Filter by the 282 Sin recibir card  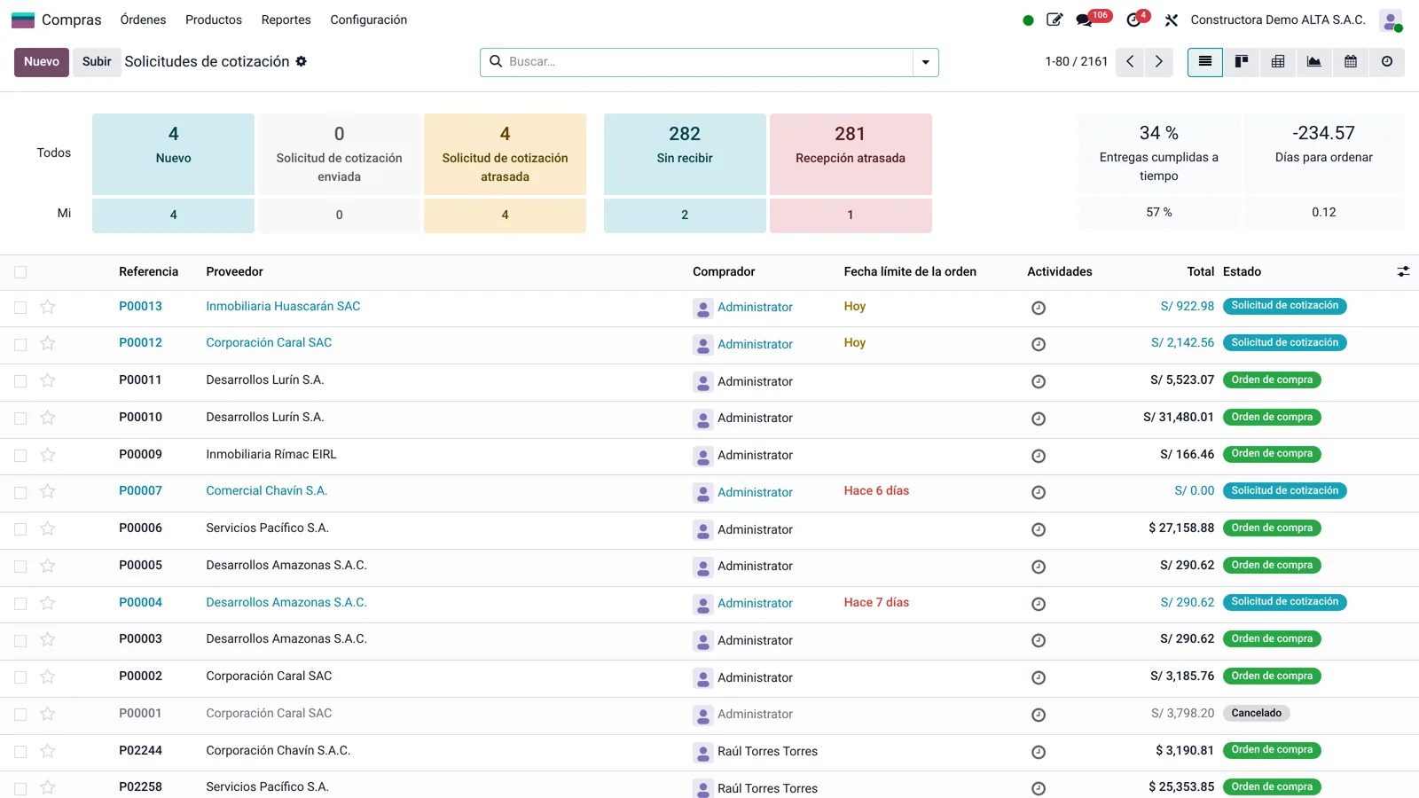685,153
